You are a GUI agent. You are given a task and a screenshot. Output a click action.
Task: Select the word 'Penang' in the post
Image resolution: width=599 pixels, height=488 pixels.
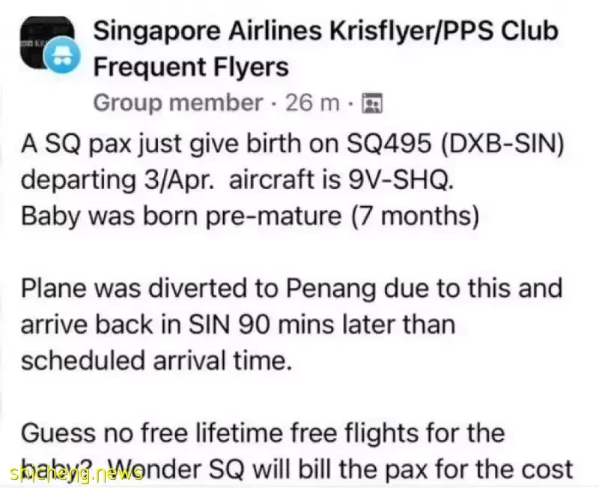(x=331, y=289)
